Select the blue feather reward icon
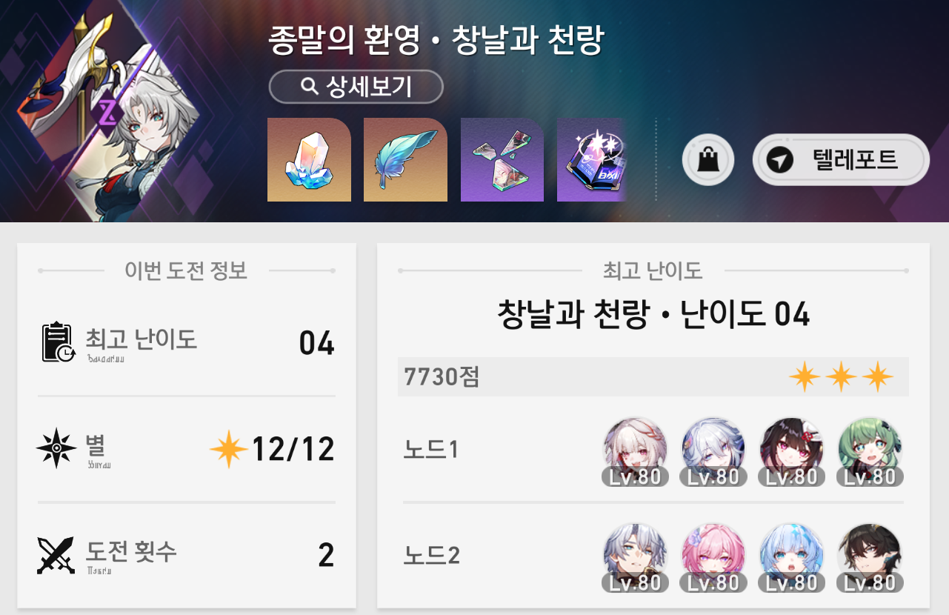This screenshot has width=949, height=615. coord(405,159)
